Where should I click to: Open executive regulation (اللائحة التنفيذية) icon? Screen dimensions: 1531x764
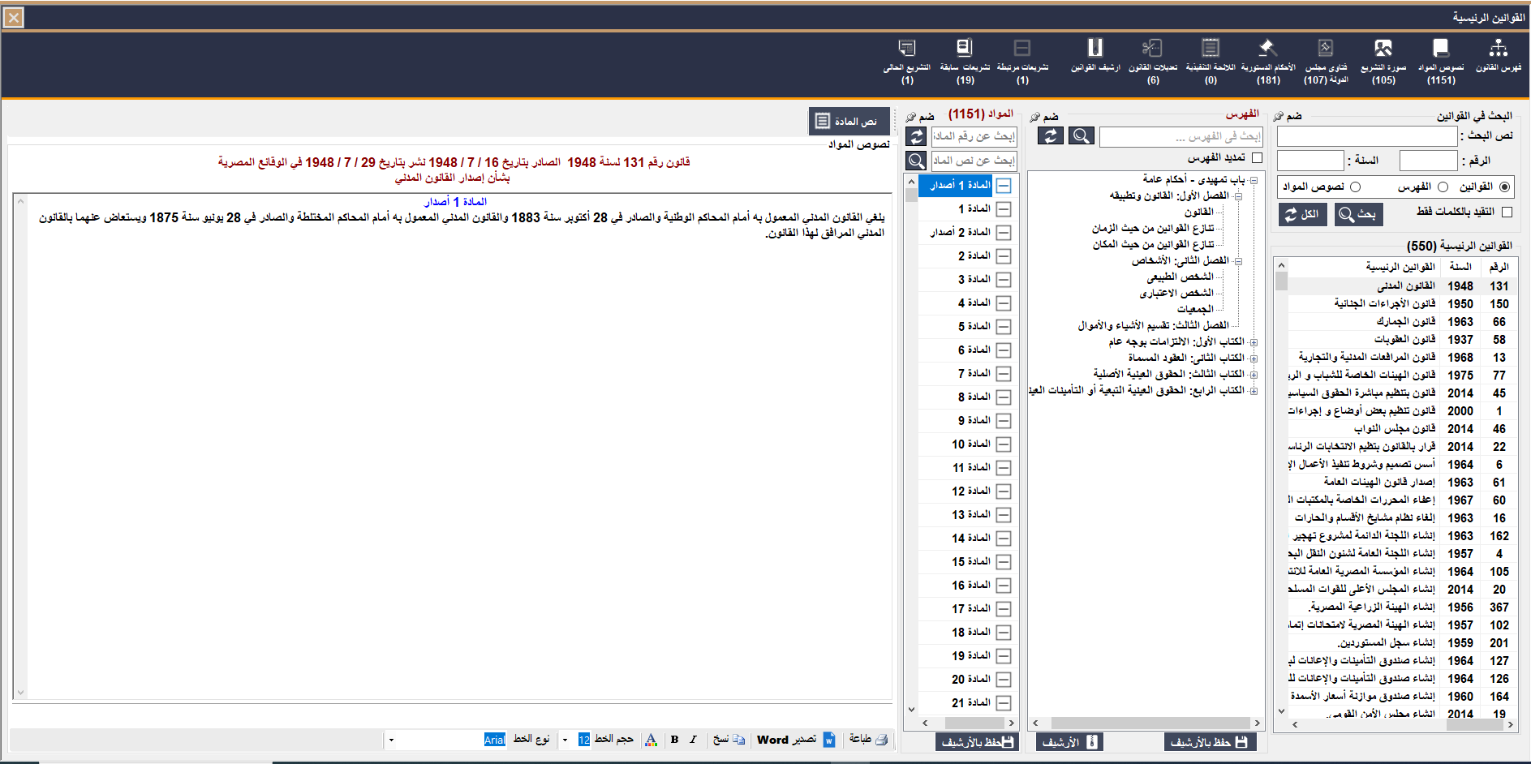pos(1211,49)
